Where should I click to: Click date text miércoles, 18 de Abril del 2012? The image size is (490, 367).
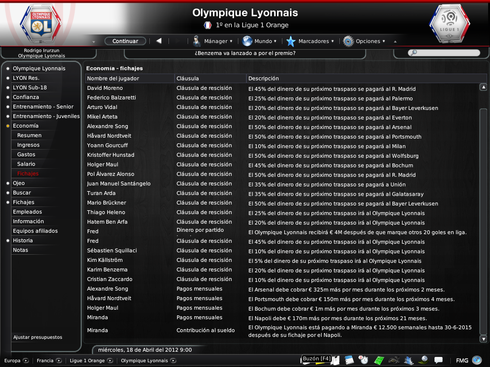[145, 350]
